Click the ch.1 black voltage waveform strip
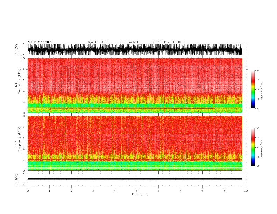277x214 pixels. [135, 50]
